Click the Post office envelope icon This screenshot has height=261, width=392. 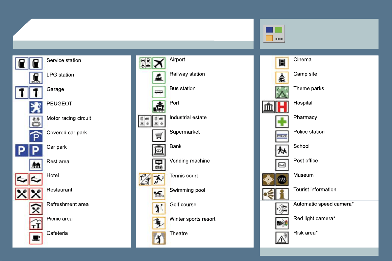282,165
